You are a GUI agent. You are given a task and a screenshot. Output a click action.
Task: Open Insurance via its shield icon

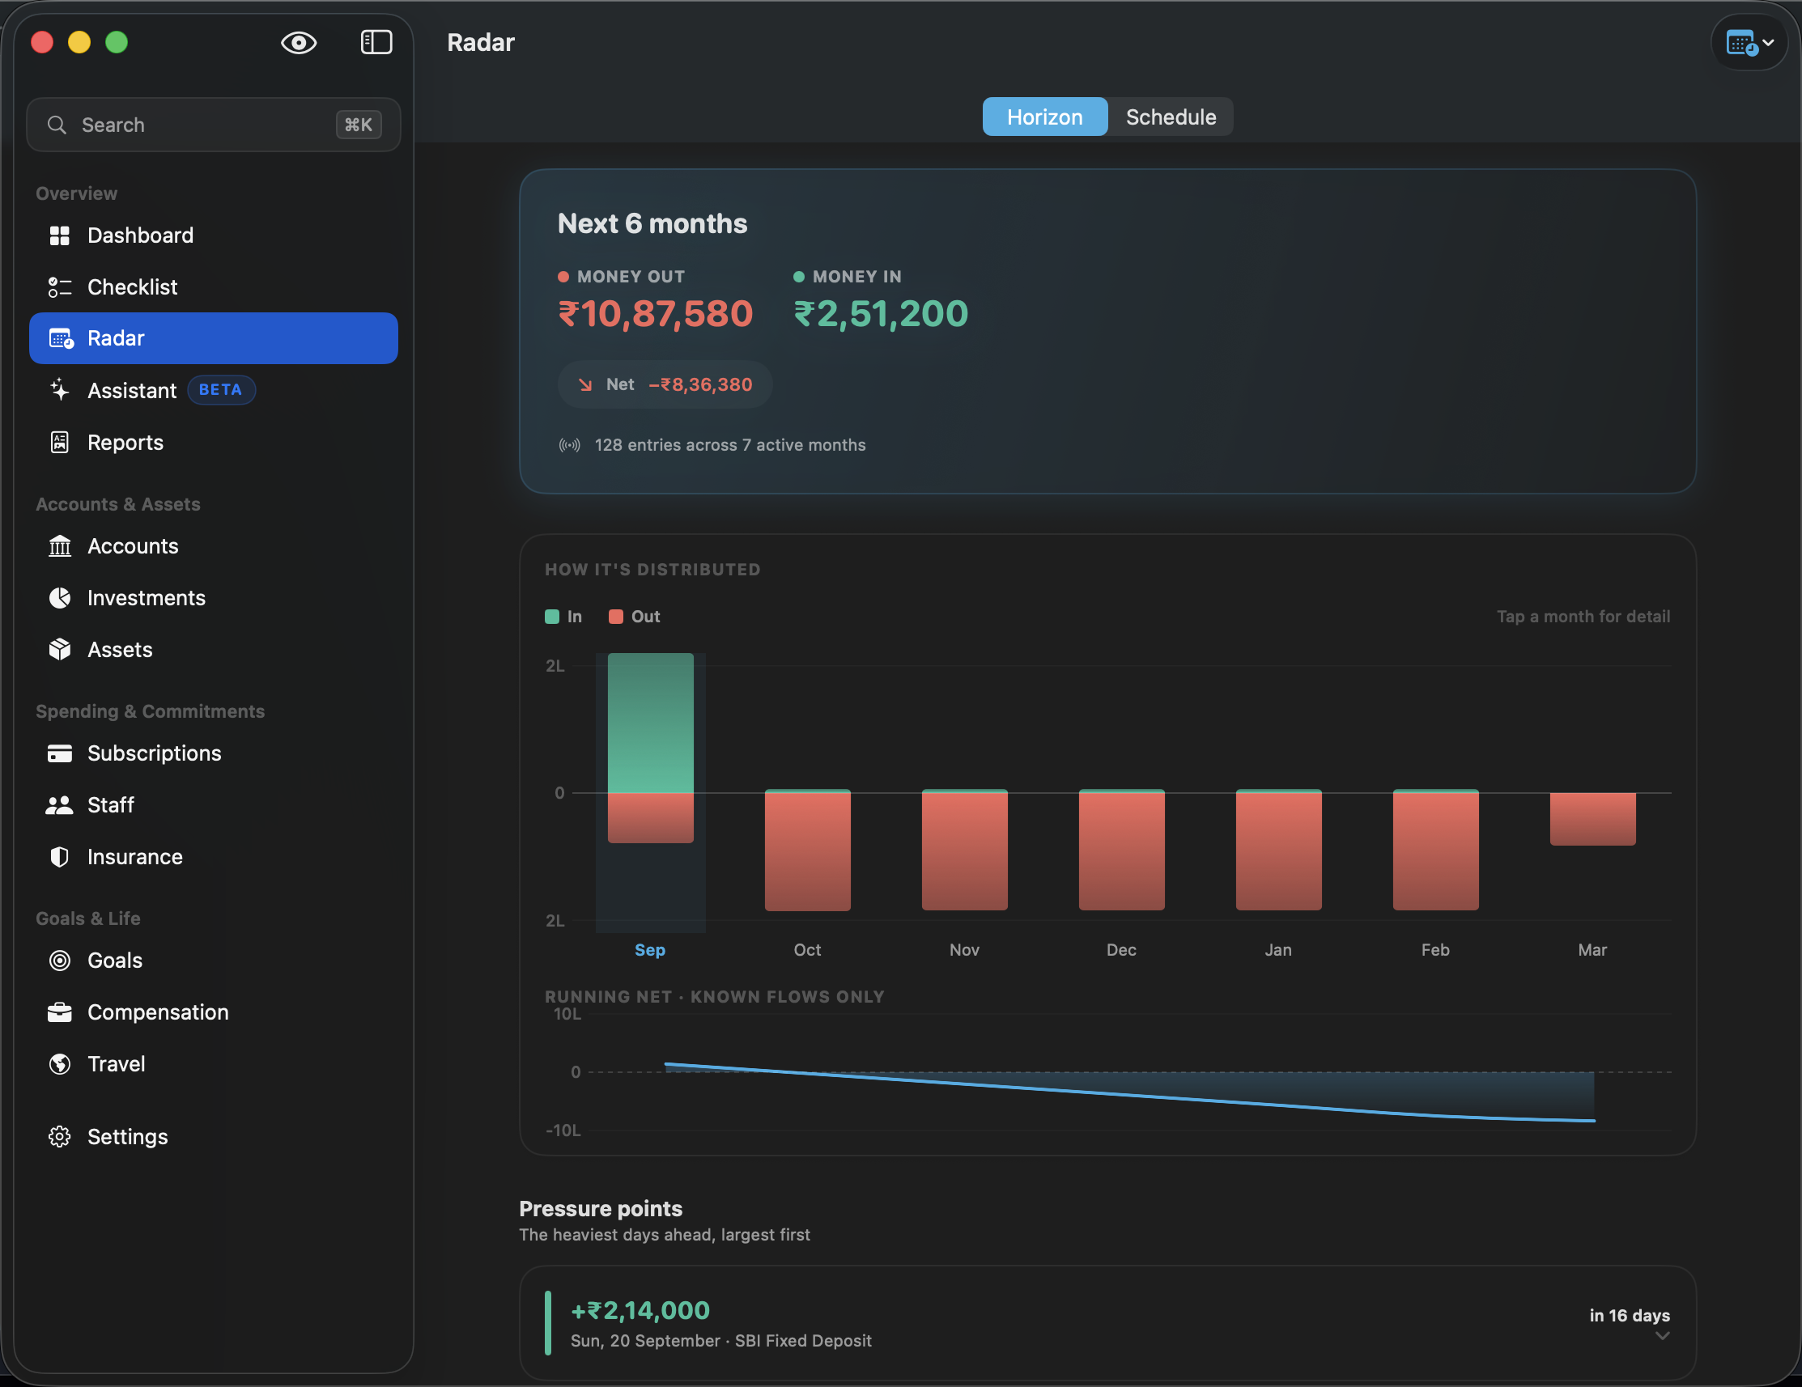[x=59, y=857]
